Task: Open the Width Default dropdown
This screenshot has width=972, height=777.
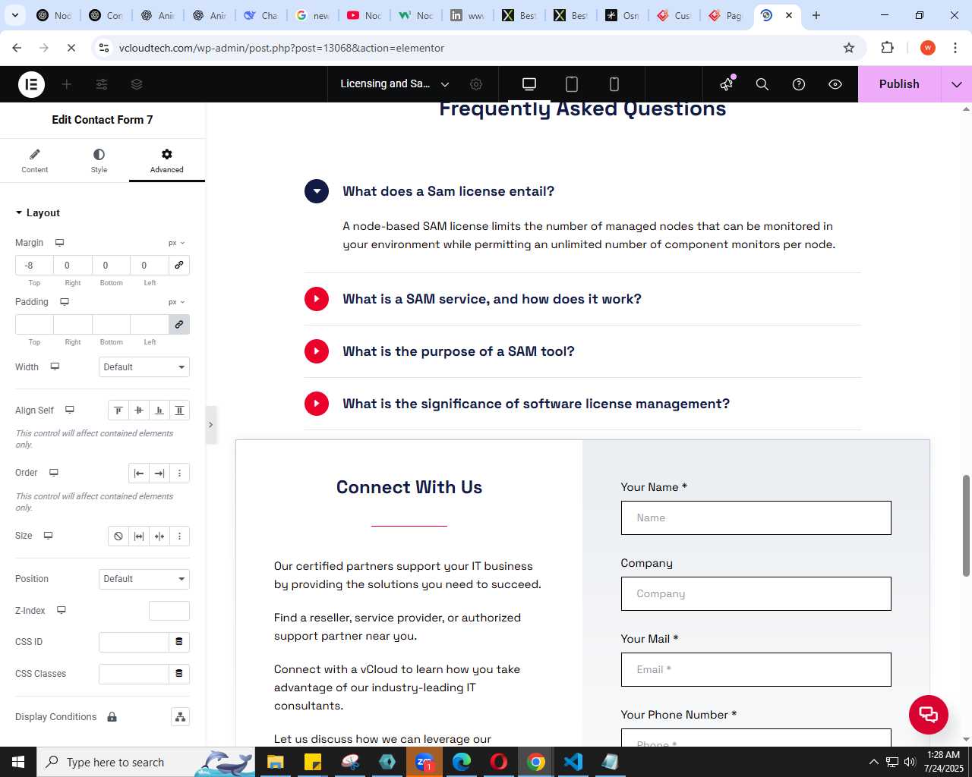Action: [144, 367]
